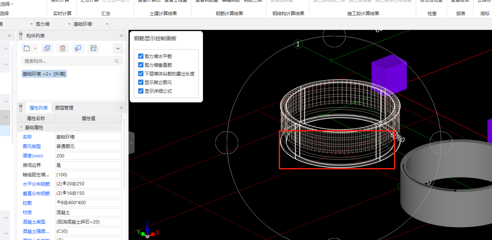The width and height of the screenshot is (492, 240).
Task: Edit horizontal rebar value (2)Φ20@250
Action: pyautogui.click(x=88, y=184)
